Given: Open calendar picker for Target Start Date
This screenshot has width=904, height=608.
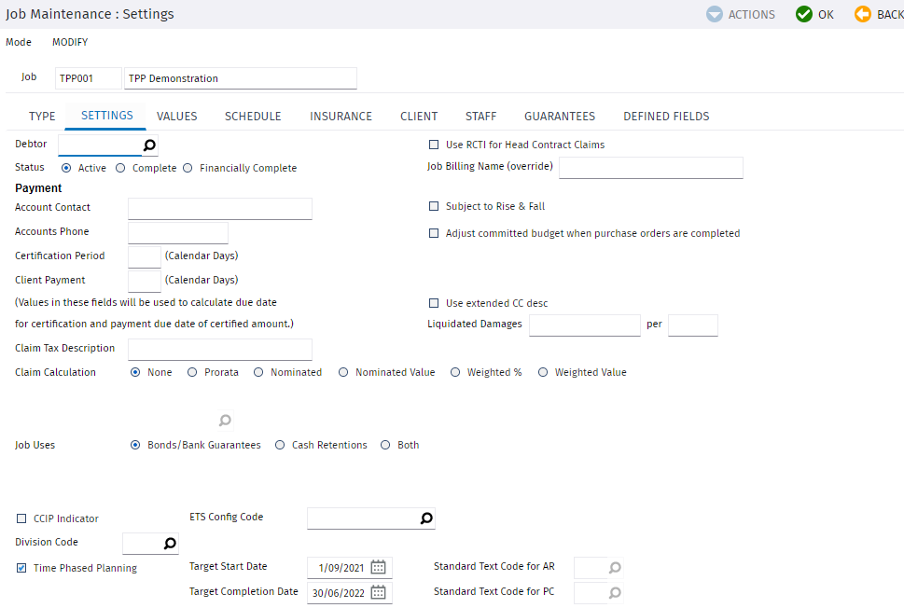Looking at the screenshot, I should click(378, 567).
